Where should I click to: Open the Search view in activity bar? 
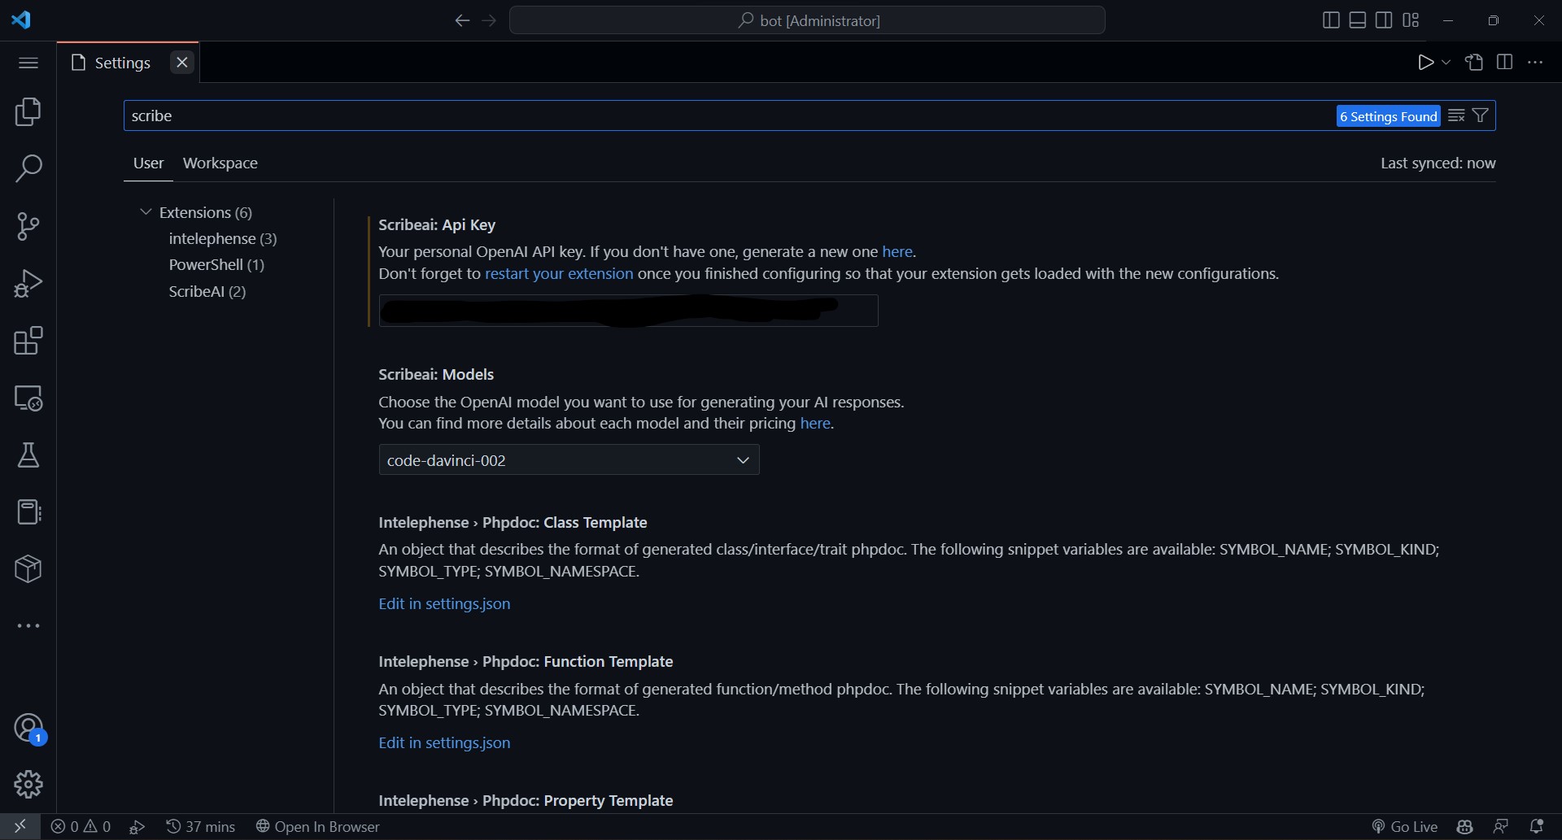point(28,169)
